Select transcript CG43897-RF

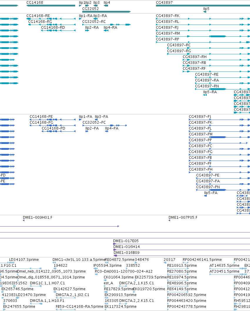194,69
